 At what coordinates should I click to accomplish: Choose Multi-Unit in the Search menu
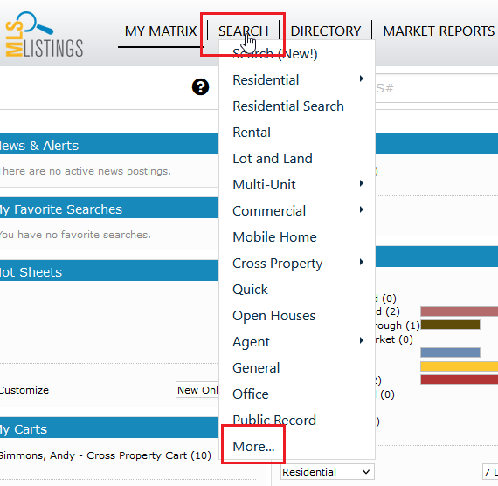264,185
